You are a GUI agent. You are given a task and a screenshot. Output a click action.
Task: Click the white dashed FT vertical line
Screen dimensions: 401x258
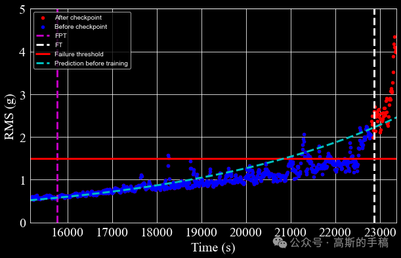[374, 116]
